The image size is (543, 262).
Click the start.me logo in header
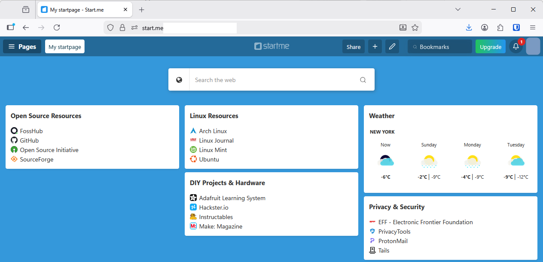pyautogui.click(x=271, y=46)
